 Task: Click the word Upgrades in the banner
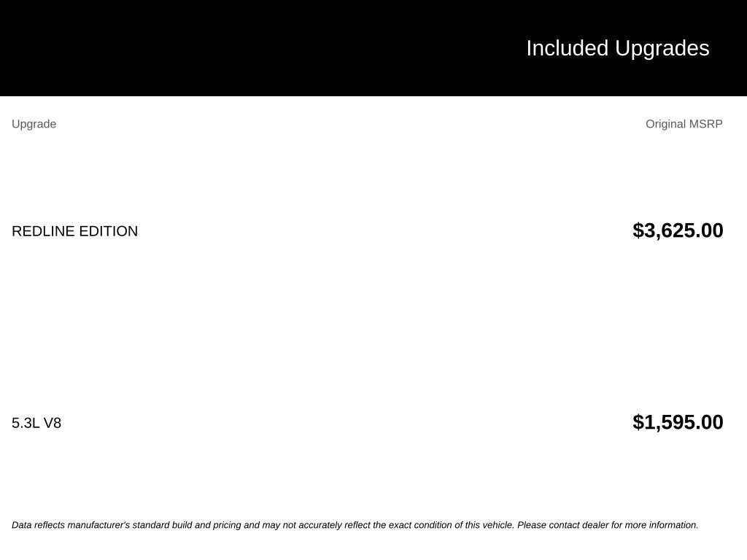(662, 50)
